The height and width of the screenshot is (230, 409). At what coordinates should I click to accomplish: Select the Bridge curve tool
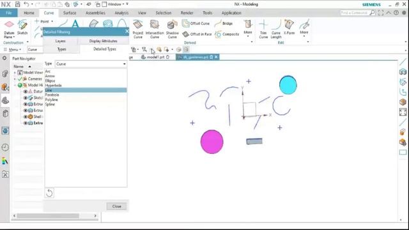coord(224,24)
